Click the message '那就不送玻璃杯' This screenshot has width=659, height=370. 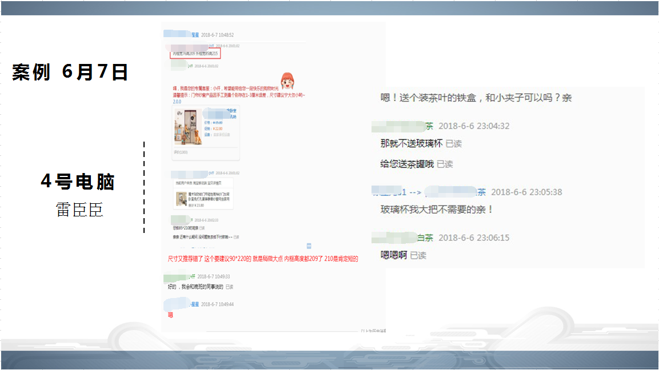click(412, 144)
